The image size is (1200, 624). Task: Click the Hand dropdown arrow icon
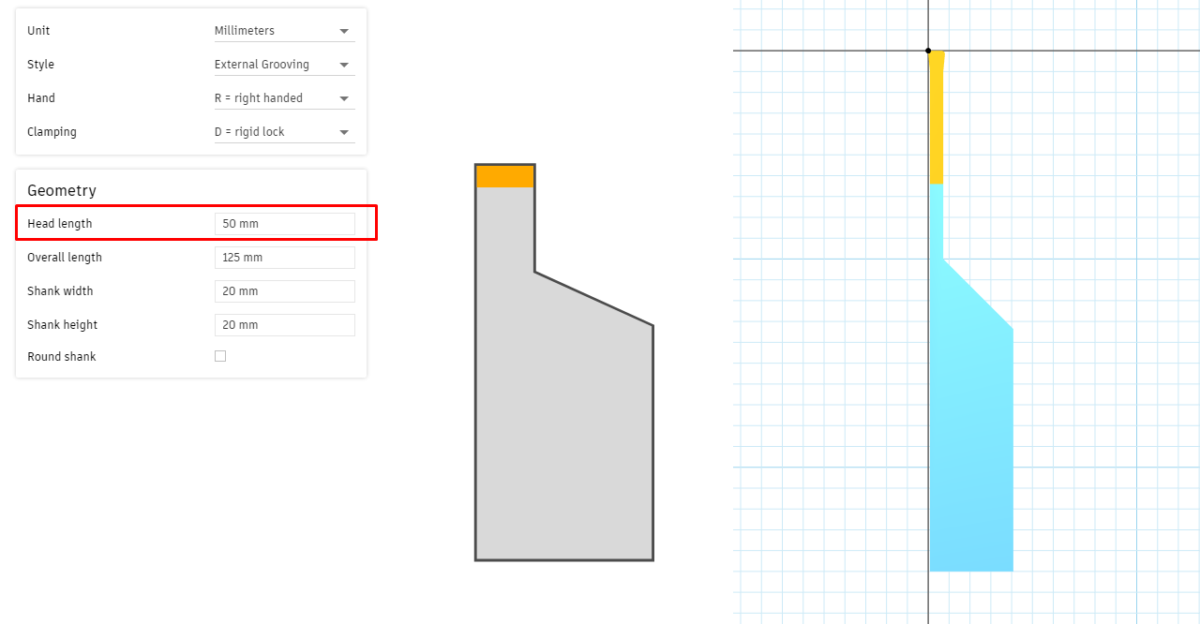pyautogui.click(x=345, y=97)
